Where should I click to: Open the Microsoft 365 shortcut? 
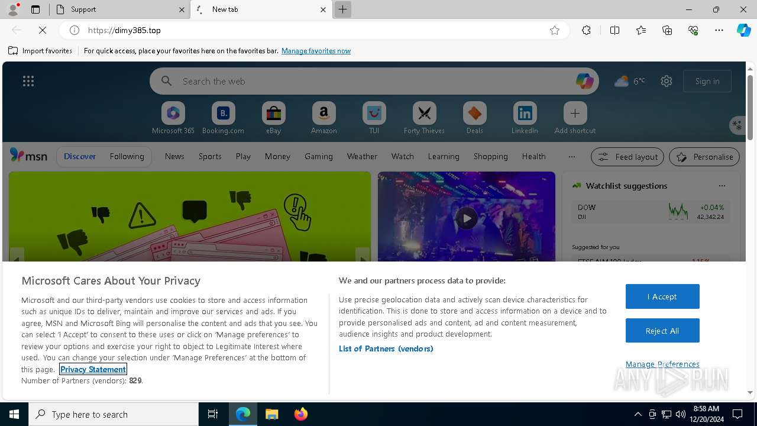click(x=173, y=118)
